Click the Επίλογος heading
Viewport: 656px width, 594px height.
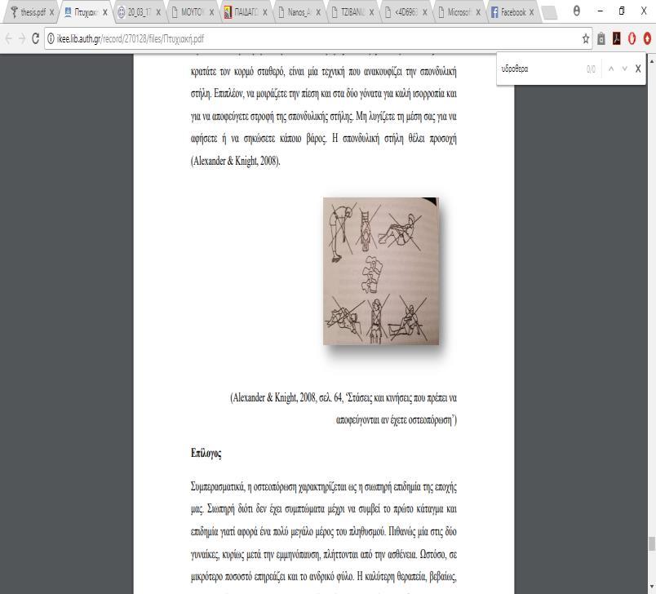(206, 454)
